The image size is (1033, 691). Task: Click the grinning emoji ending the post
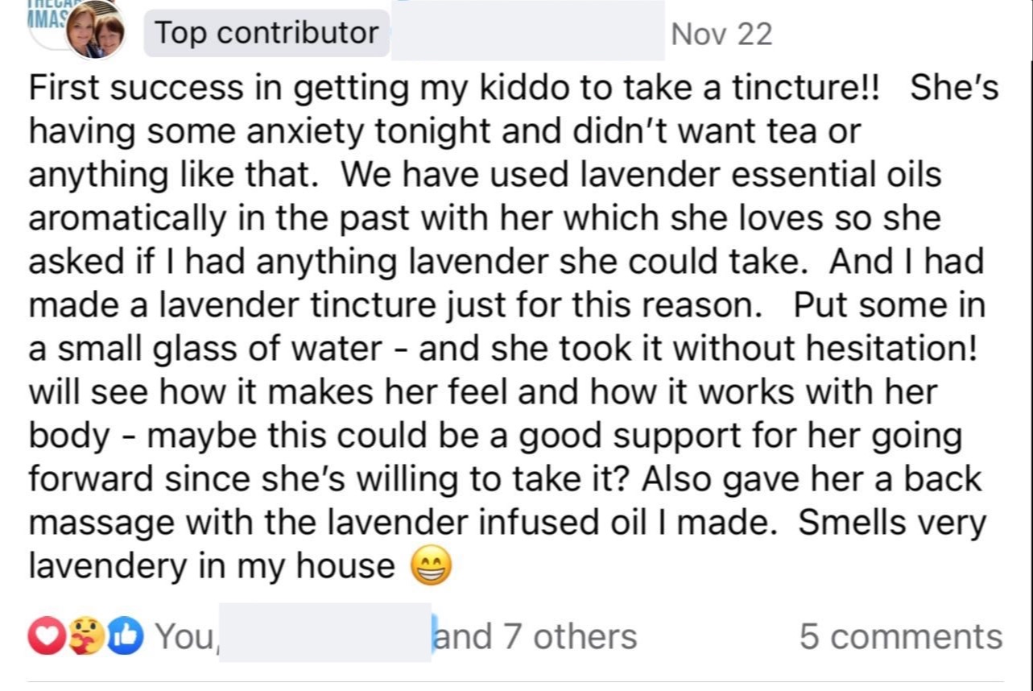coord(432,567)
